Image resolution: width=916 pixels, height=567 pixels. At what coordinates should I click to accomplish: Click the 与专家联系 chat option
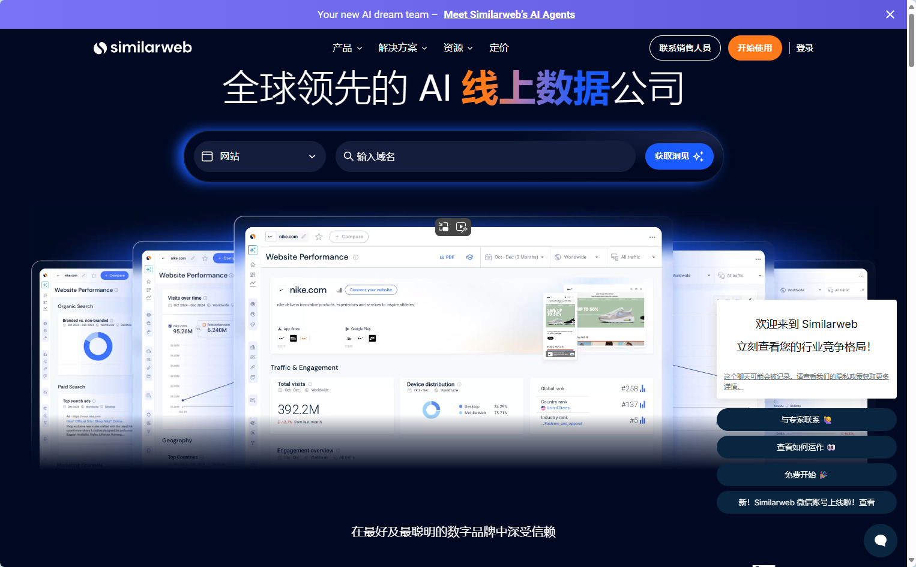[x=806, y=420]
